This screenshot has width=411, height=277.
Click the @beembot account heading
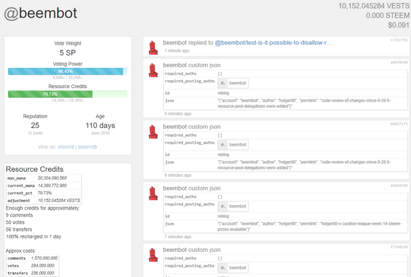[x=41, y=13]
